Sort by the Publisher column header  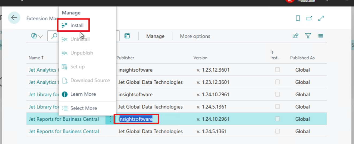tap(125, 58)
